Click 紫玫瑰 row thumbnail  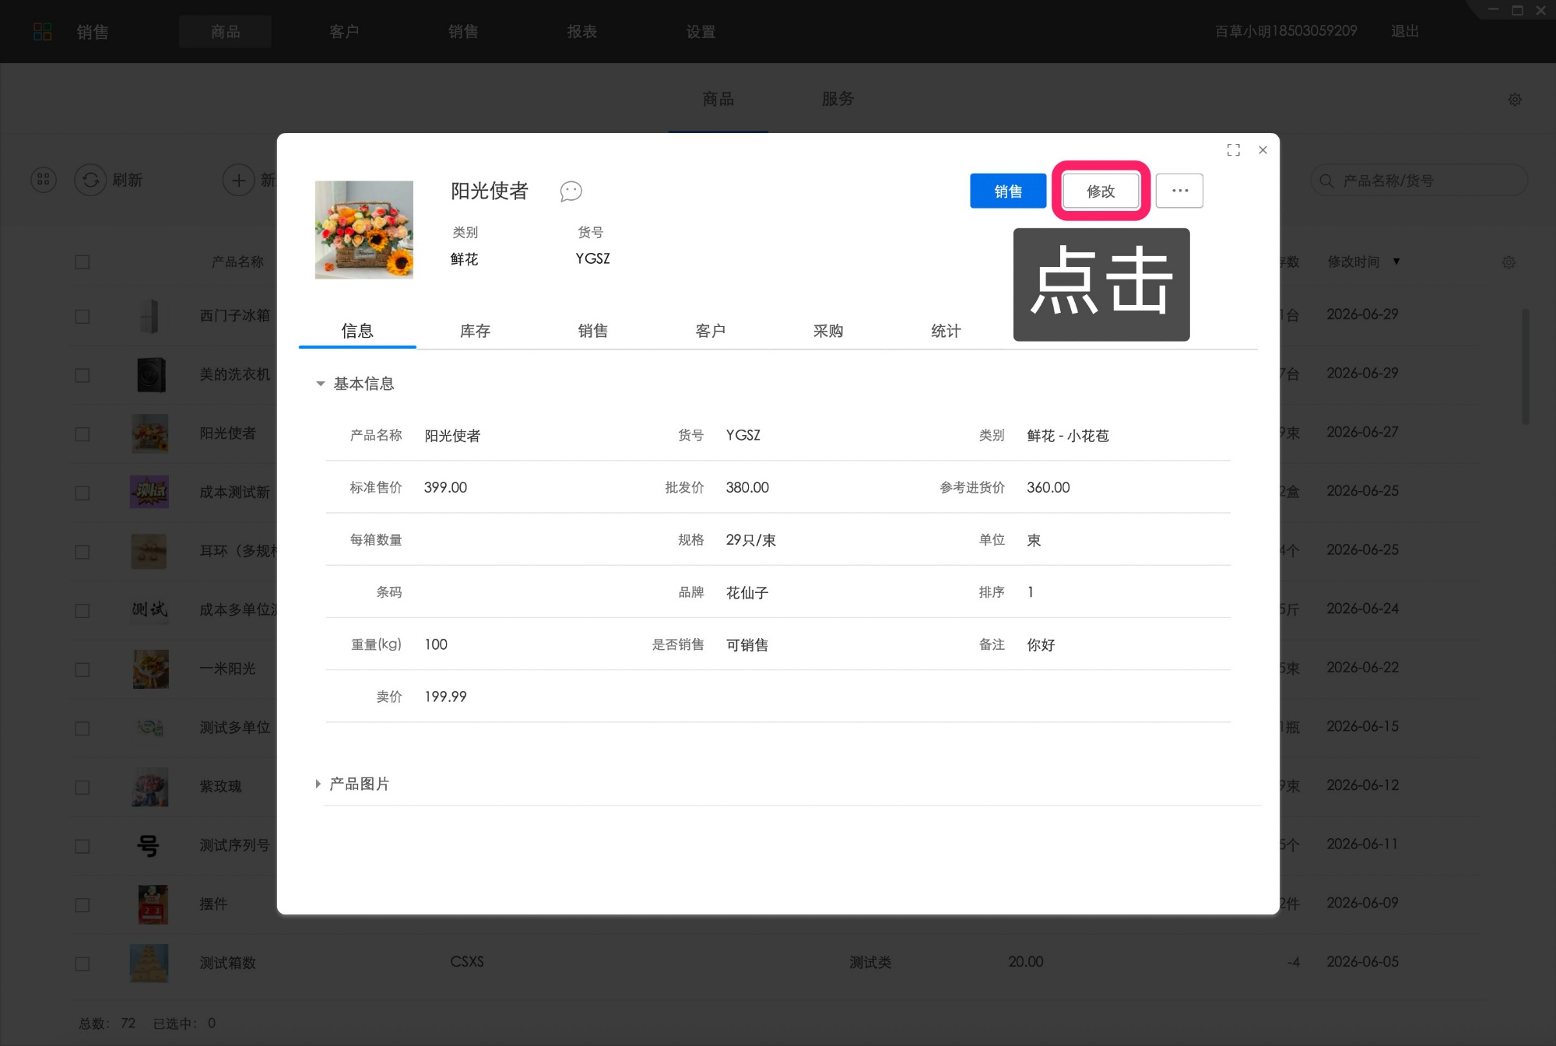pos(150,786)
